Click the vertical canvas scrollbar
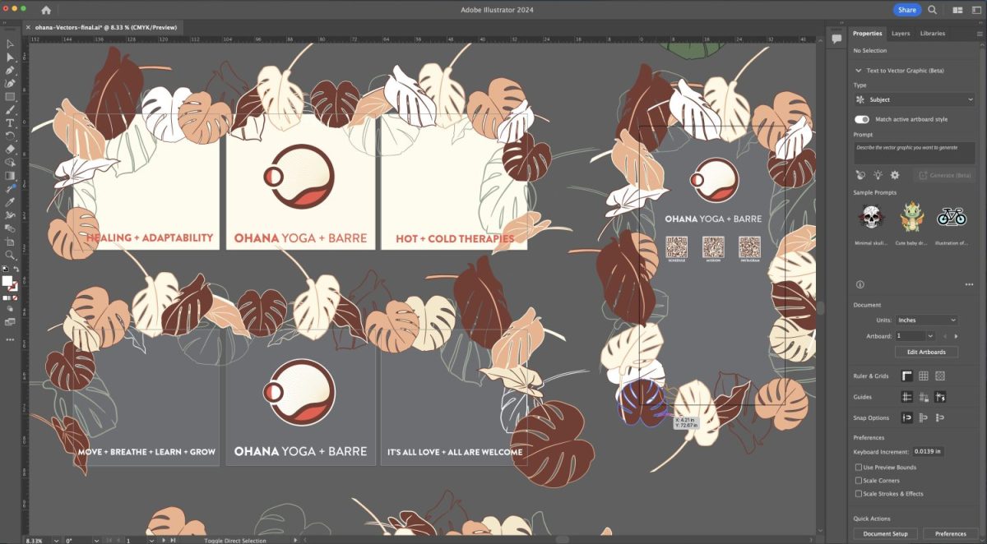 820,308
